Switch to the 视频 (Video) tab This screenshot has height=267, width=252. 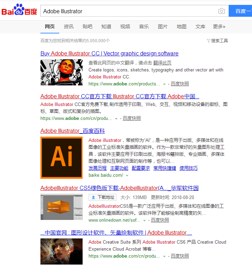point(125,26)
